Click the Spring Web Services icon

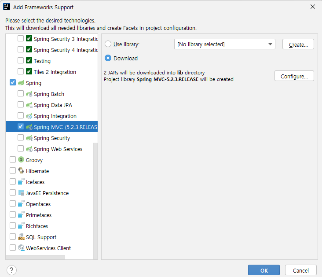tap(29, 149)
